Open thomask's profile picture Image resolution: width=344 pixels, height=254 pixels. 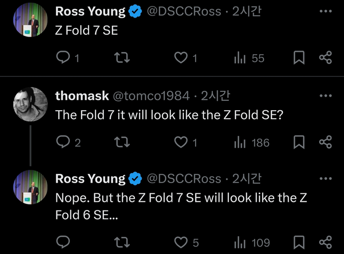(30, 105)
